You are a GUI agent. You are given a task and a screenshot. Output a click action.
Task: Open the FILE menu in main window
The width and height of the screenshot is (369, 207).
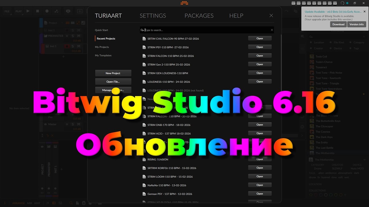[x=7, y=11]
